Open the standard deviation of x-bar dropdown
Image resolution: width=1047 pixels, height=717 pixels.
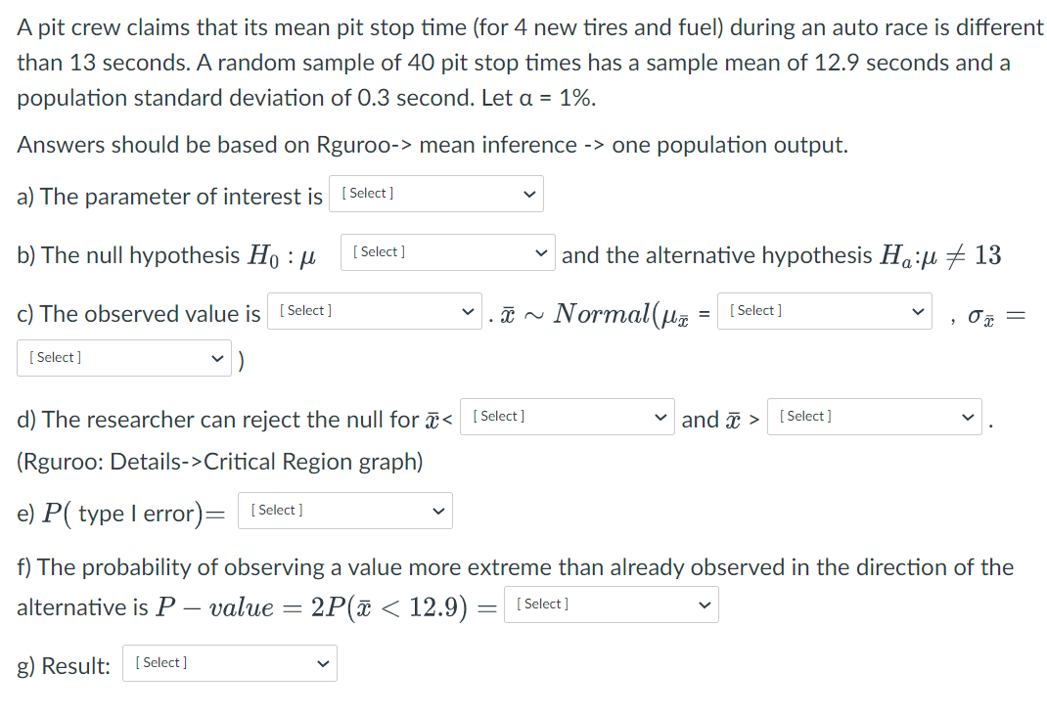click(x=124, y=357)
